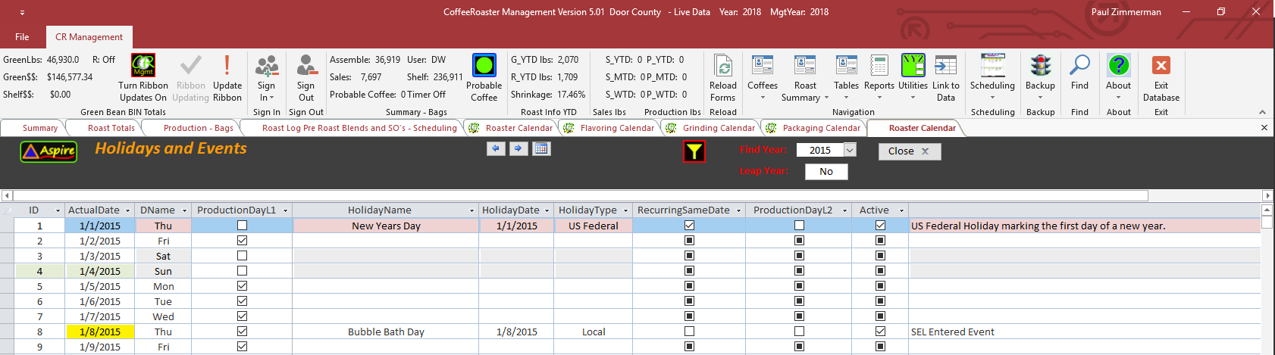The width and height of the screenshot is (1275, 355).
Task: Click the yellow highlighted 1/8/2015 date cell
Action: tap(100, 332)
